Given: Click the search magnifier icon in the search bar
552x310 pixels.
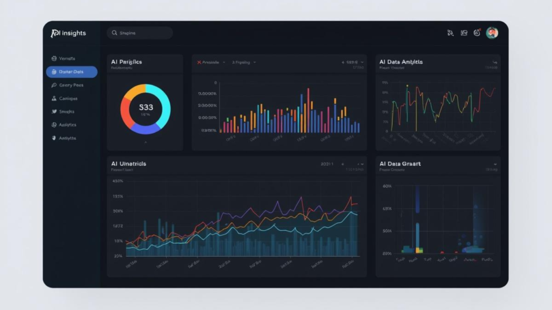Looking at the screenshot, I should pyautogui.click(x=114, y=33).
